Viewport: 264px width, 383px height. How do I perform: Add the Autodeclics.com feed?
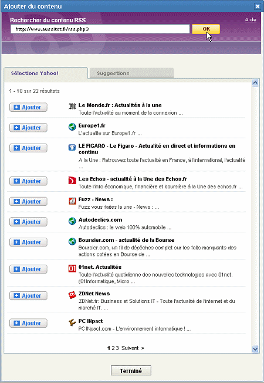click(28, 222)
